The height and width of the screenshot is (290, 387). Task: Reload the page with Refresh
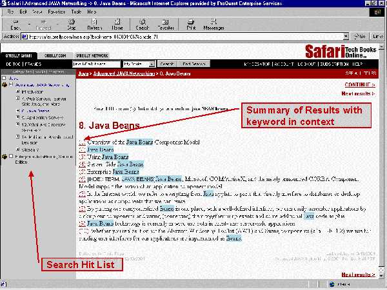pos(95,24)
